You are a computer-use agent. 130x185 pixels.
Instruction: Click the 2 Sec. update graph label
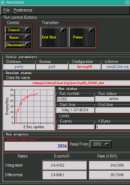34,127
